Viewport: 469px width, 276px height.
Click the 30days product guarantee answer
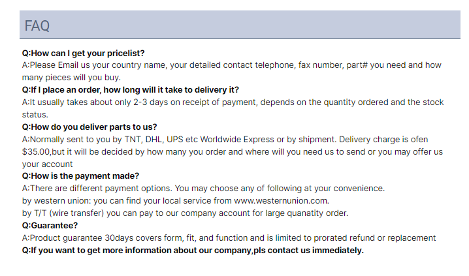(229, 238)
